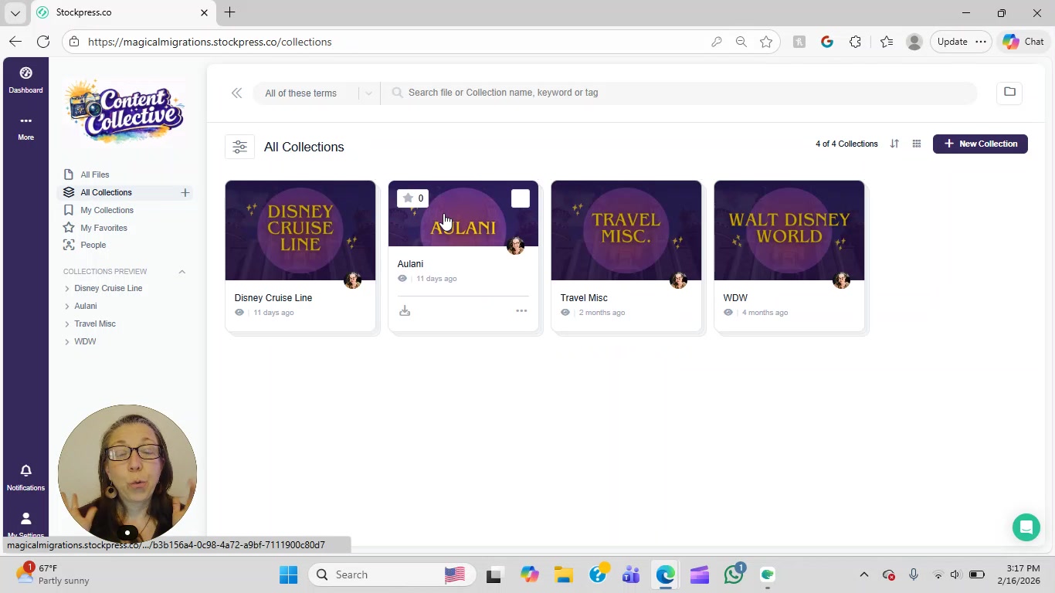Open the People page
The height and width of the screenshot is (593, 1055).
93,245
